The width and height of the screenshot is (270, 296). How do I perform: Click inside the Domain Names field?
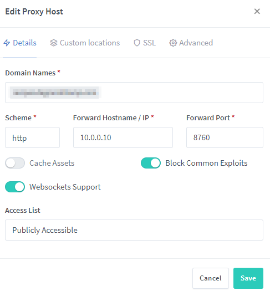click(x=134, y=93)
